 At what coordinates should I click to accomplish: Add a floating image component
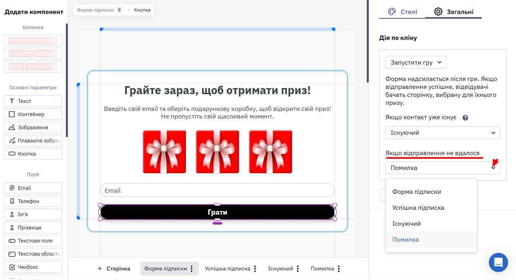point(33,140)
